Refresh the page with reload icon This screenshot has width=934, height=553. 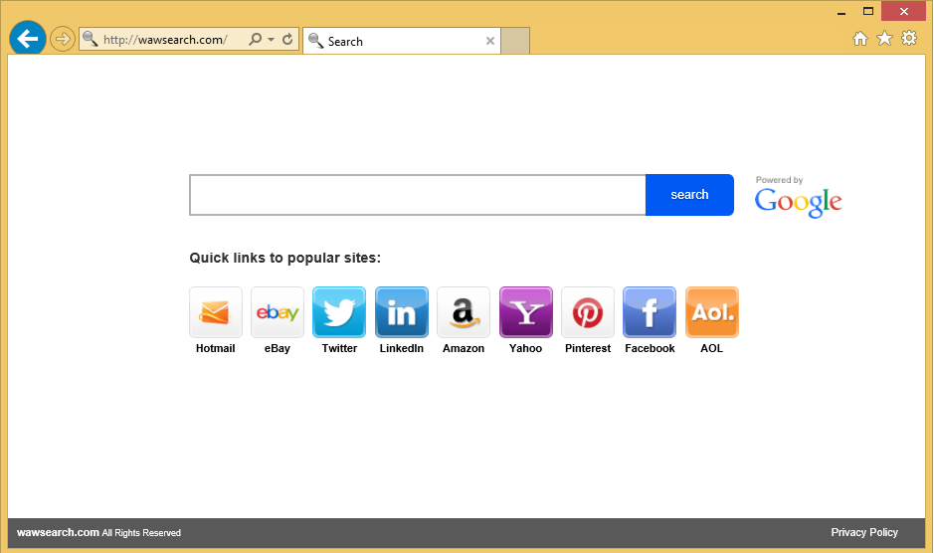pos(288,40)
